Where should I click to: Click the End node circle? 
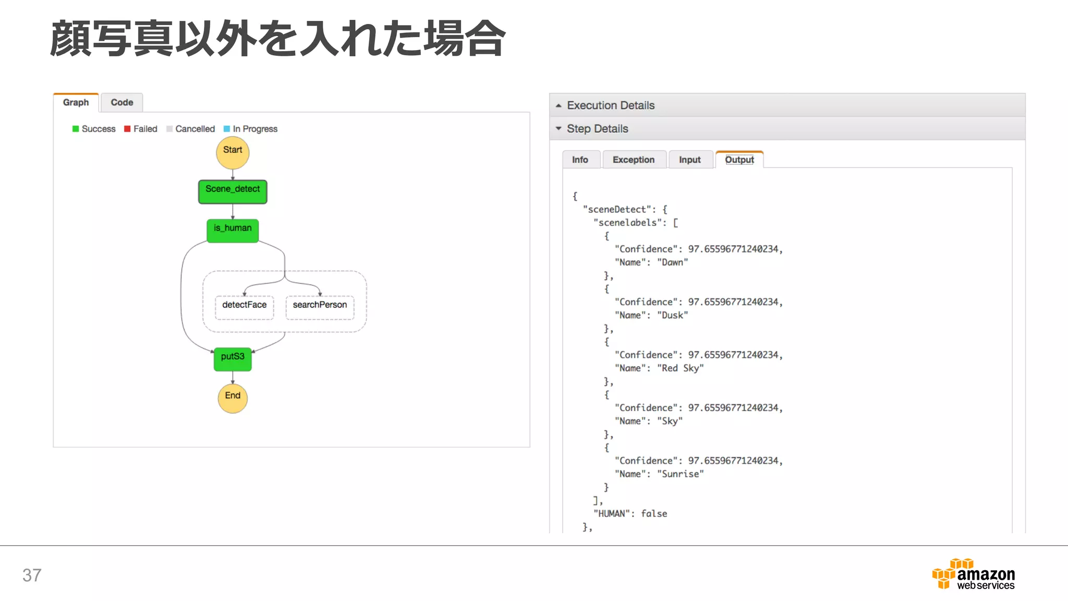click(233, 398)
